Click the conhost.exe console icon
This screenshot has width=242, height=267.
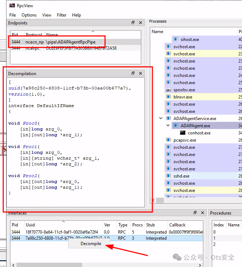tap(183, 133)
